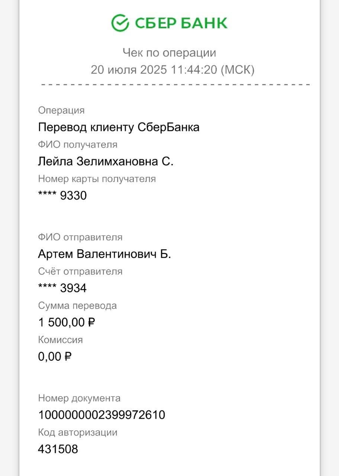Image resolution: width=339 pixels, height=476 pixels.
Task: Click document number 1000000002399972610
Action: (x=101, y=415)
